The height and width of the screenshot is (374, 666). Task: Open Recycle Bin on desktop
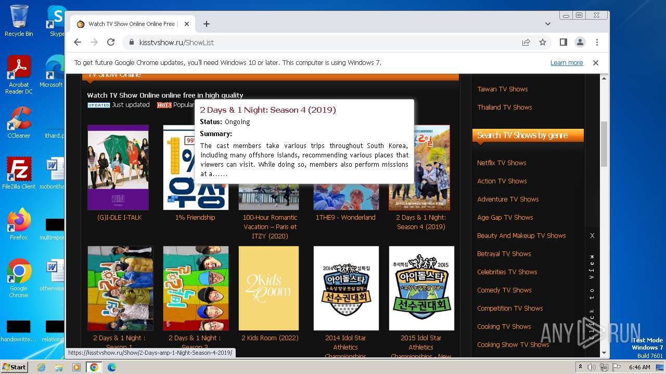(x=19, y=21)
